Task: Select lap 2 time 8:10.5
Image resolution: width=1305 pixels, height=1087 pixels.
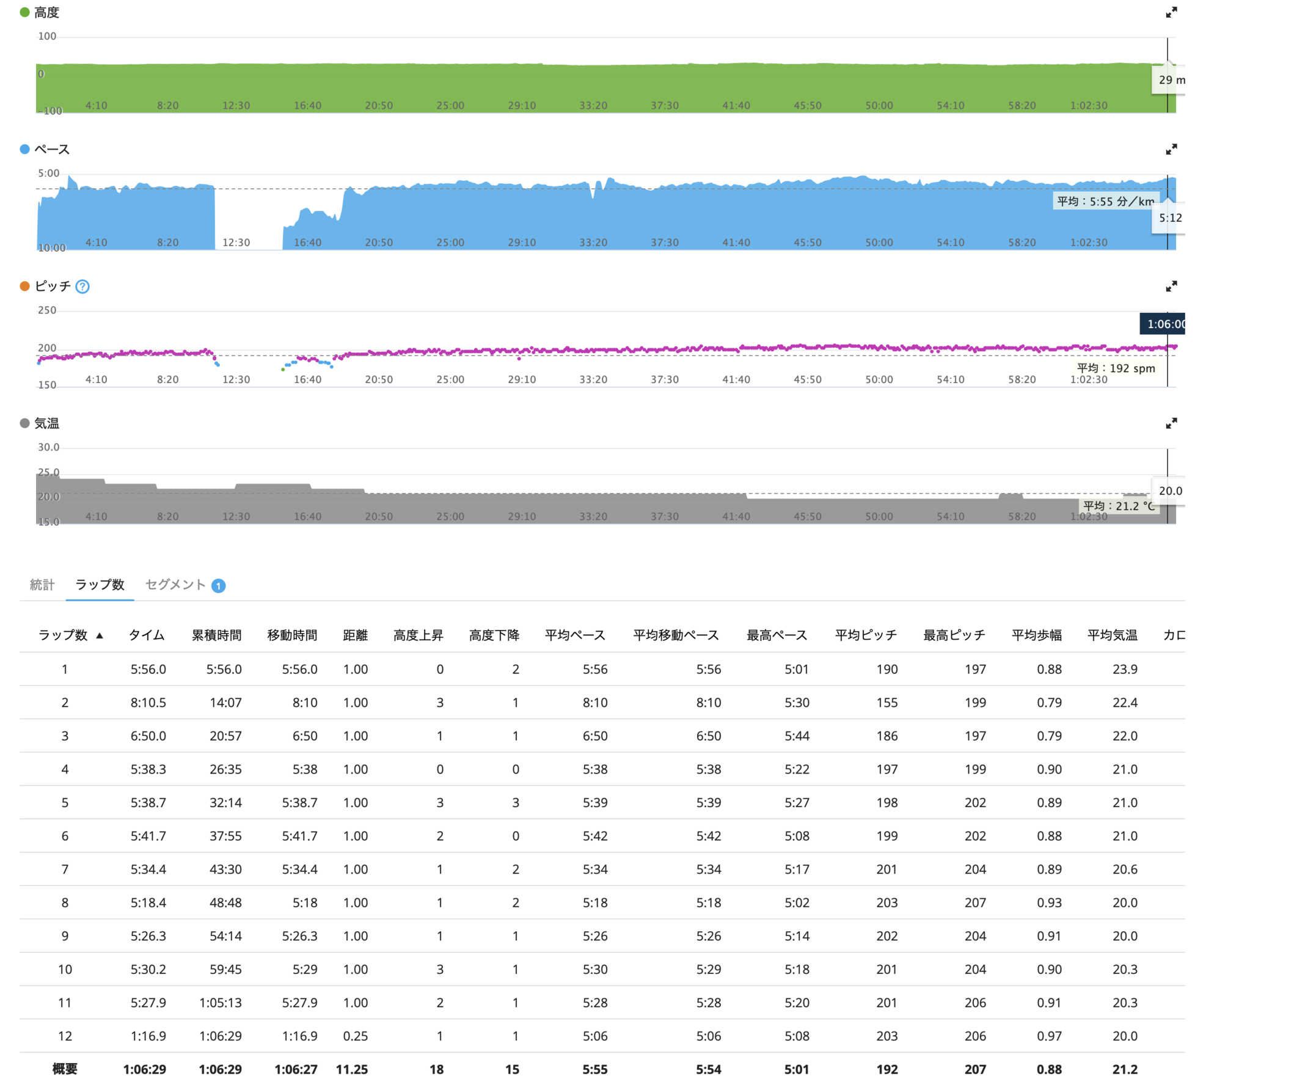Action: 148,703
